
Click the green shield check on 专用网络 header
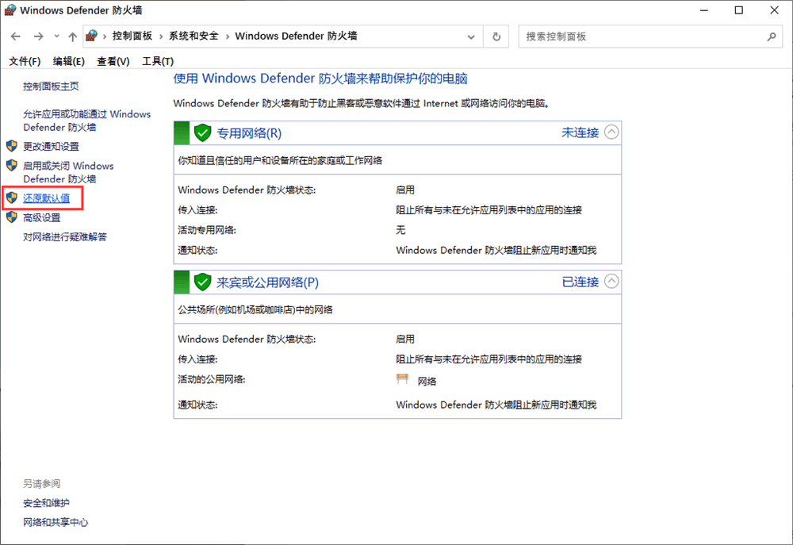pyautogui.click(x=201, y=132)
